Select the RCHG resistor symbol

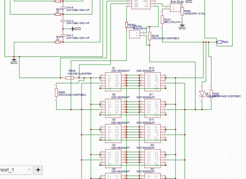point(150,36)
